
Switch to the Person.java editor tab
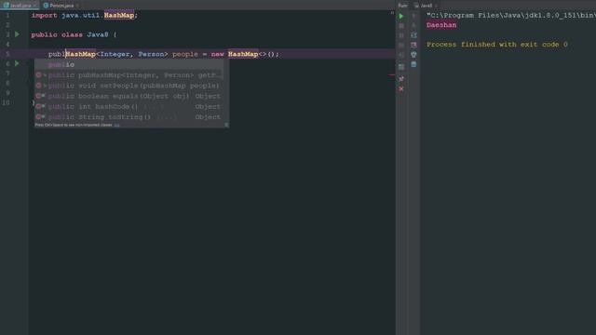coord(61,6)
